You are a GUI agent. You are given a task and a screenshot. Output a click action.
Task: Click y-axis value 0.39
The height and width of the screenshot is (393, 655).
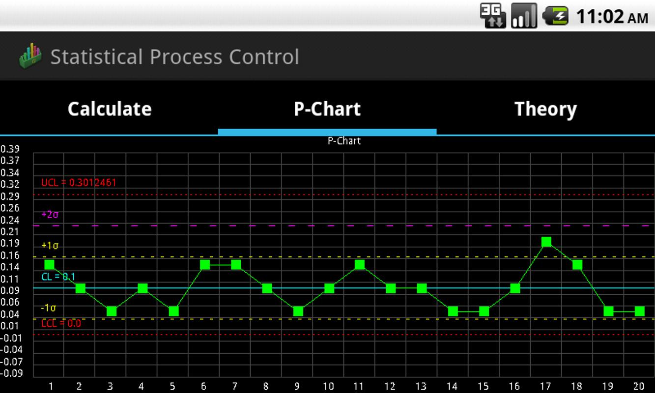click(x=10, y=149)
